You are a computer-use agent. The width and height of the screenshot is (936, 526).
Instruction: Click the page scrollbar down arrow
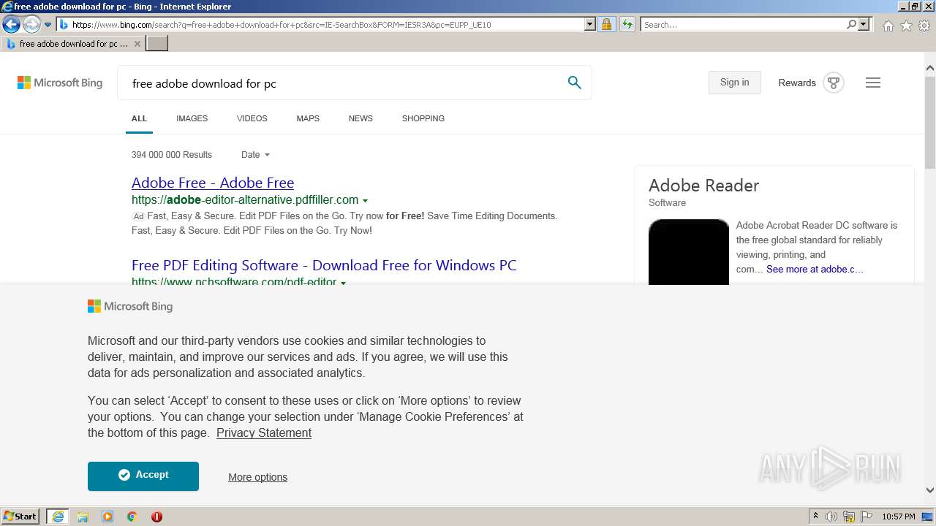pyautogui.click(x=930, y=491)
